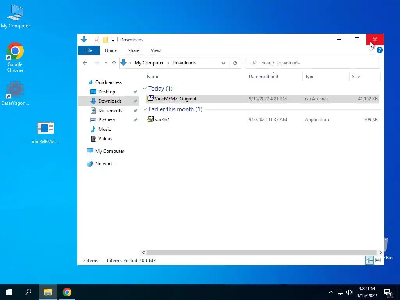
Task: Go up one folder level
Action: 114,63
